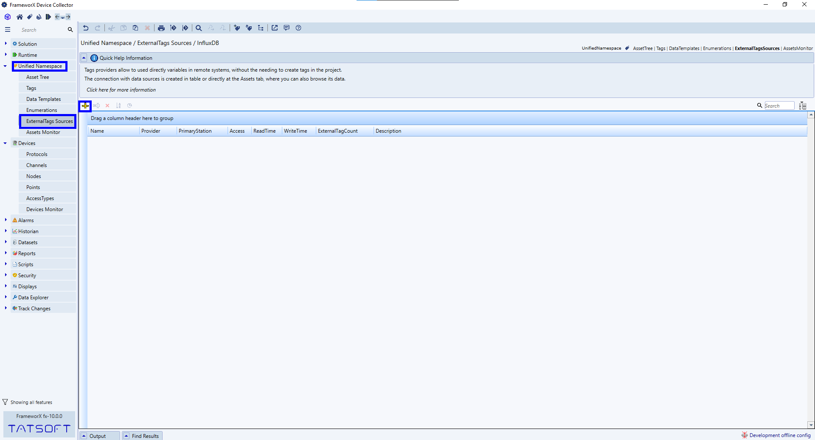815x440 pixels.
Task: Click the Print icon in toolbar
Action: point(161,28)
